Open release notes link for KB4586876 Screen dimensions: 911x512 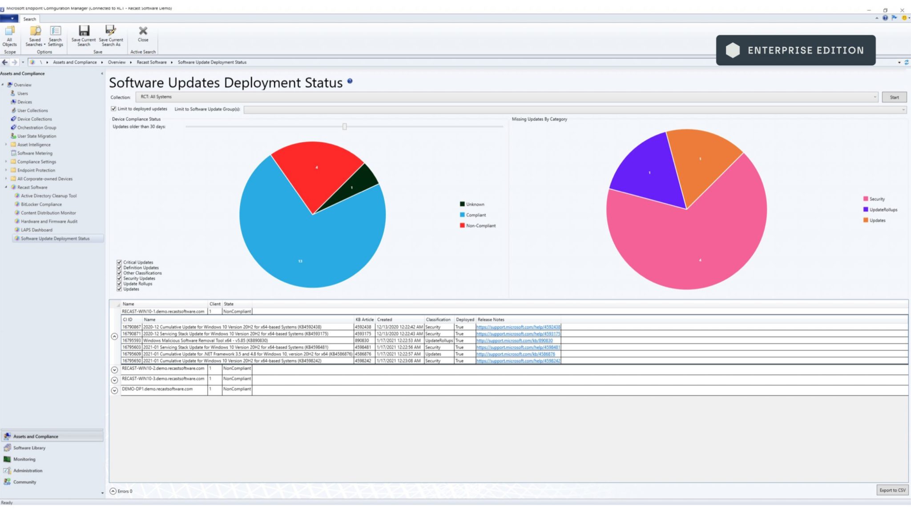tap(516, 354)
